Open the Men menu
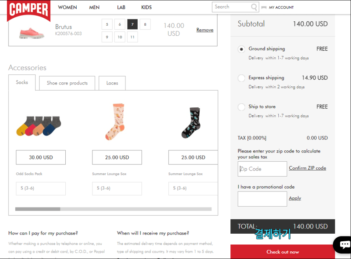351x259 pixels. pyautogui.click(x=94, y=7)
